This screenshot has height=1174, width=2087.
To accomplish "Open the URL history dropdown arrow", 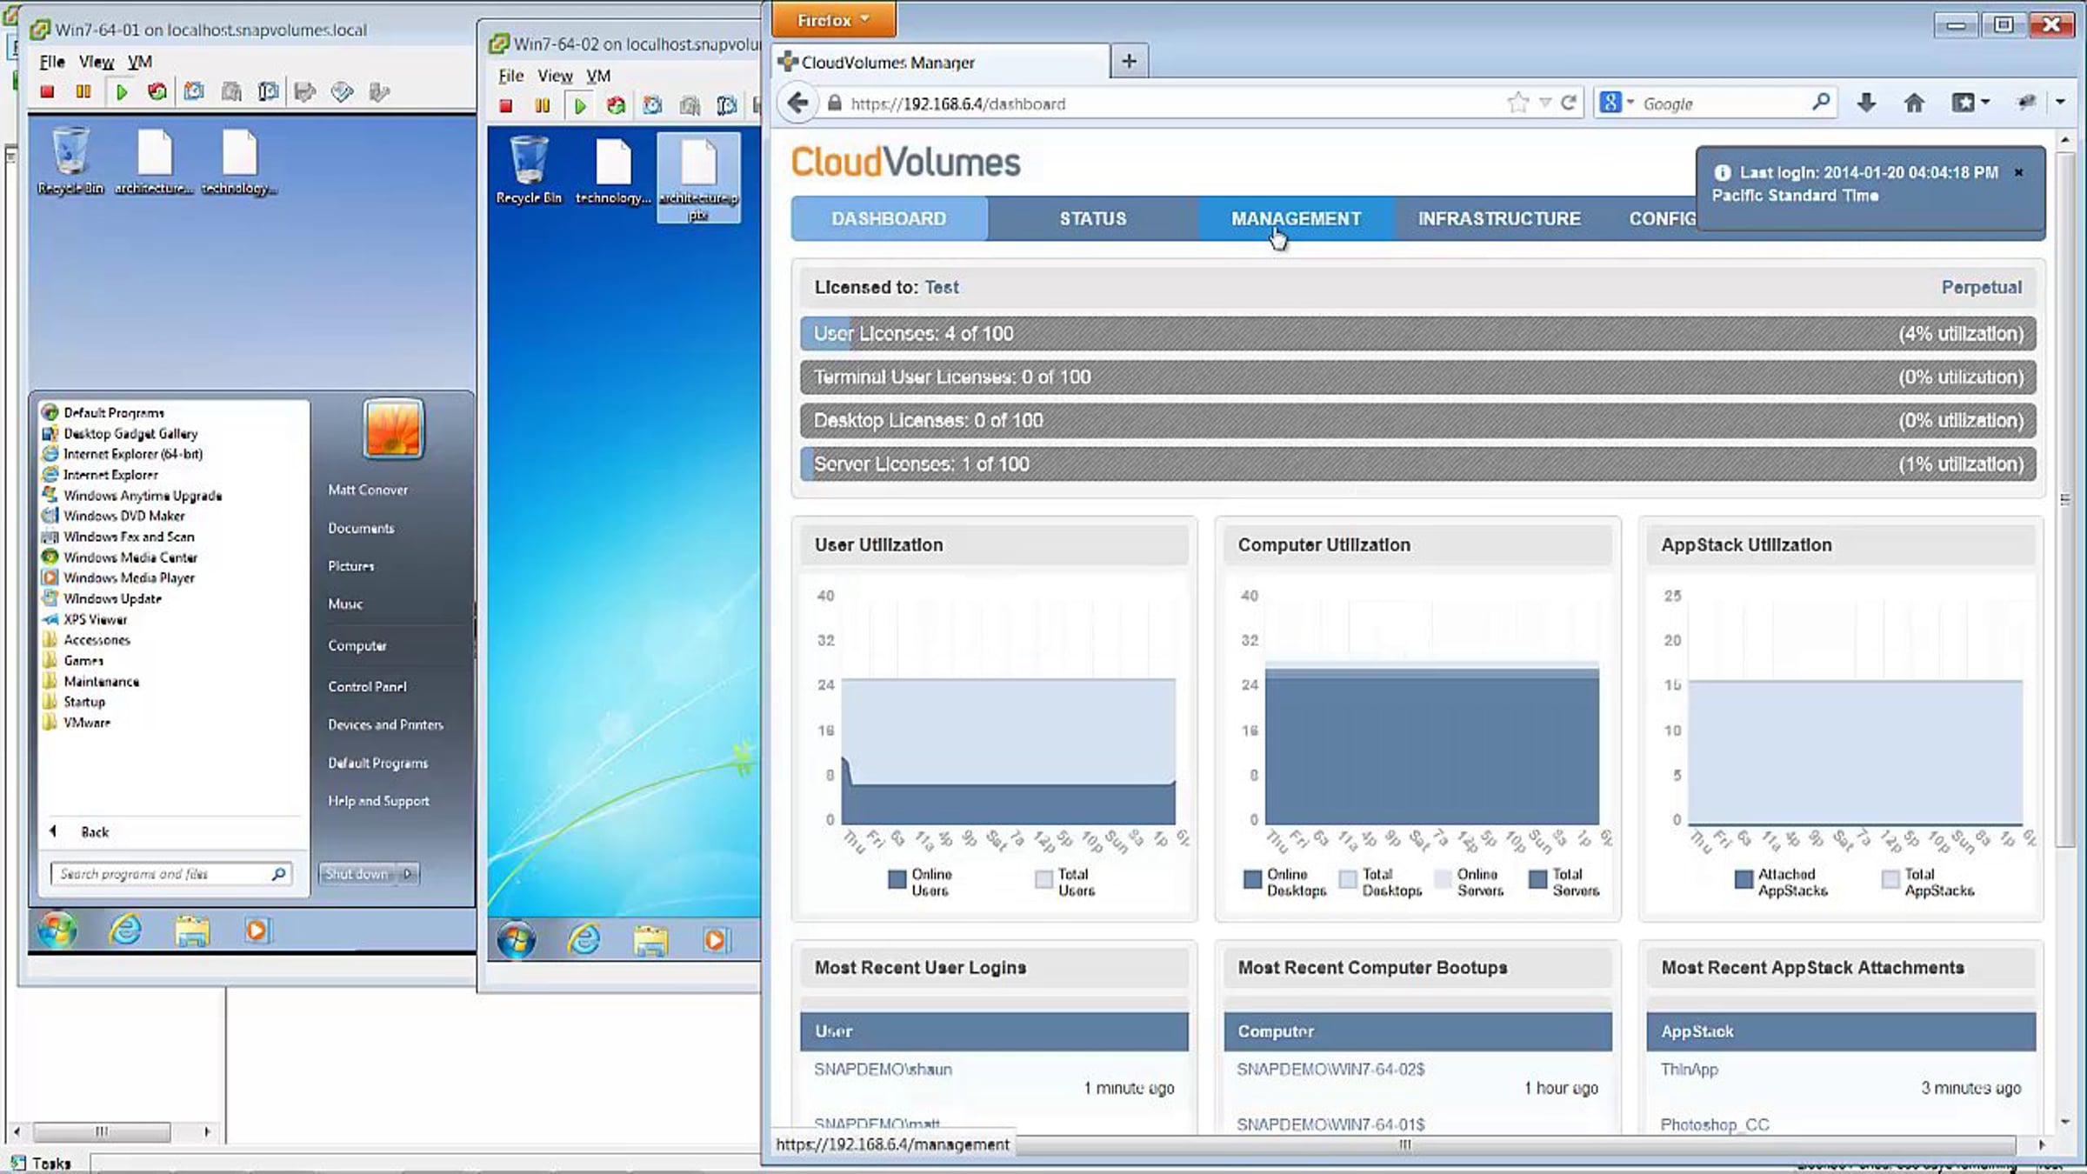I will coord(1545,103).
